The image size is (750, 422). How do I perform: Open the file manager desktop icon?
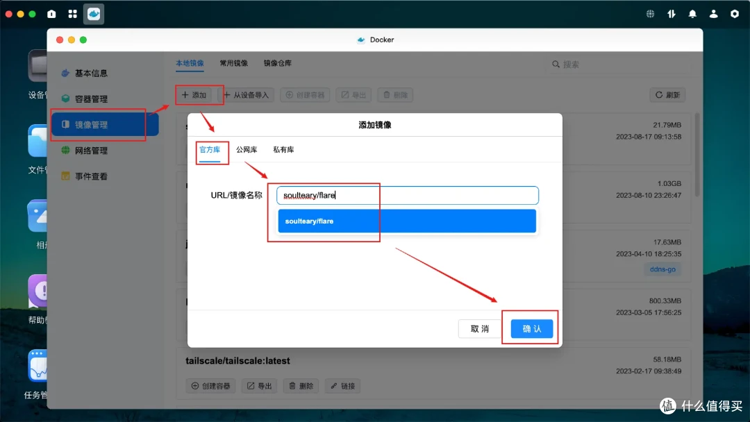[x=37, y=140]
